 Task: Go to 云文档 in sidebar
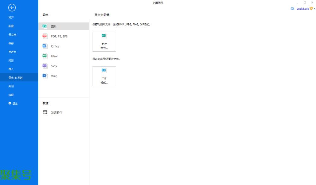pos(12,35)
